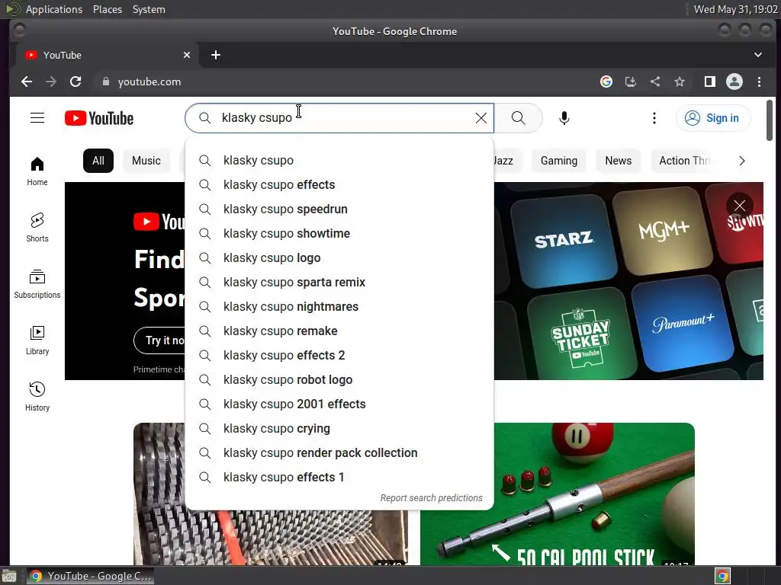
Task: Choose suggestion "klasky csupo effects 1"
Action: point(339,477)
